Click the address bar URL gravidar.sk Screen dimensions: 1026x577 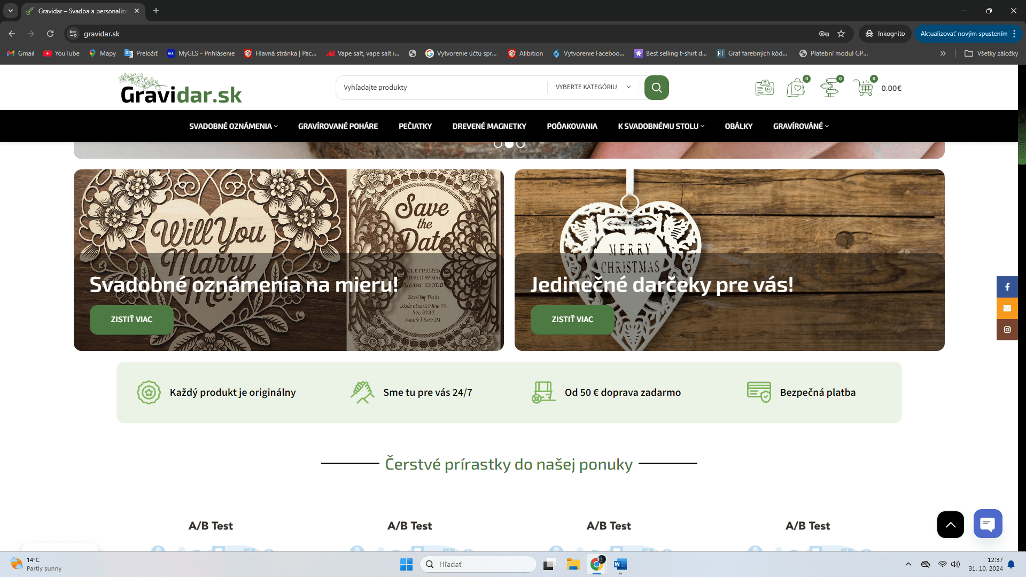point(102,34)
